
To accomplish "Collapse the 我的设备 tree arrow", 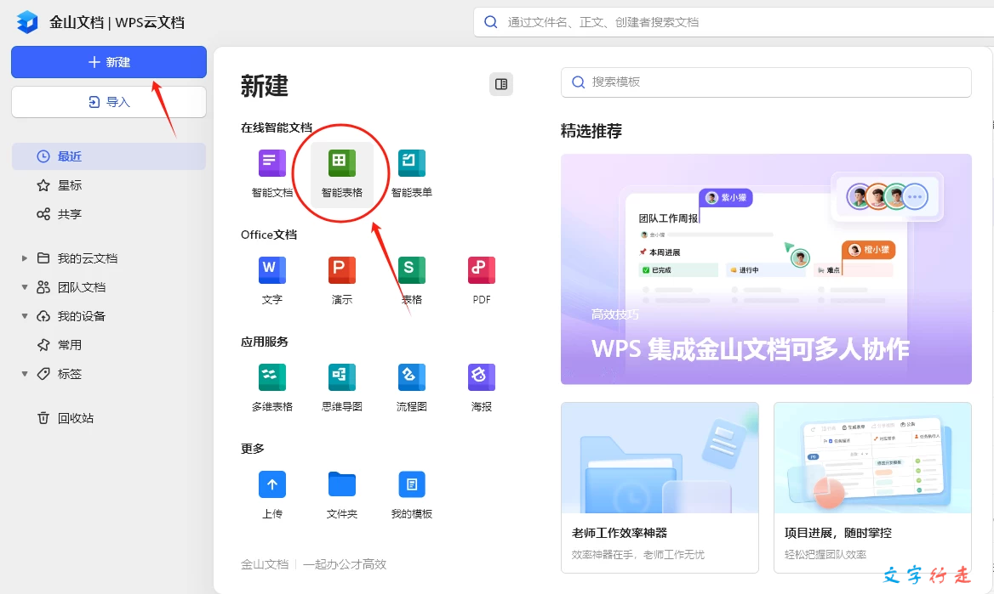I will (24, 316).
